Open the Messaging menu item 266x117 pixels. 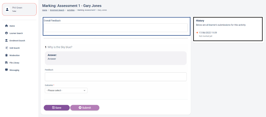14,70
